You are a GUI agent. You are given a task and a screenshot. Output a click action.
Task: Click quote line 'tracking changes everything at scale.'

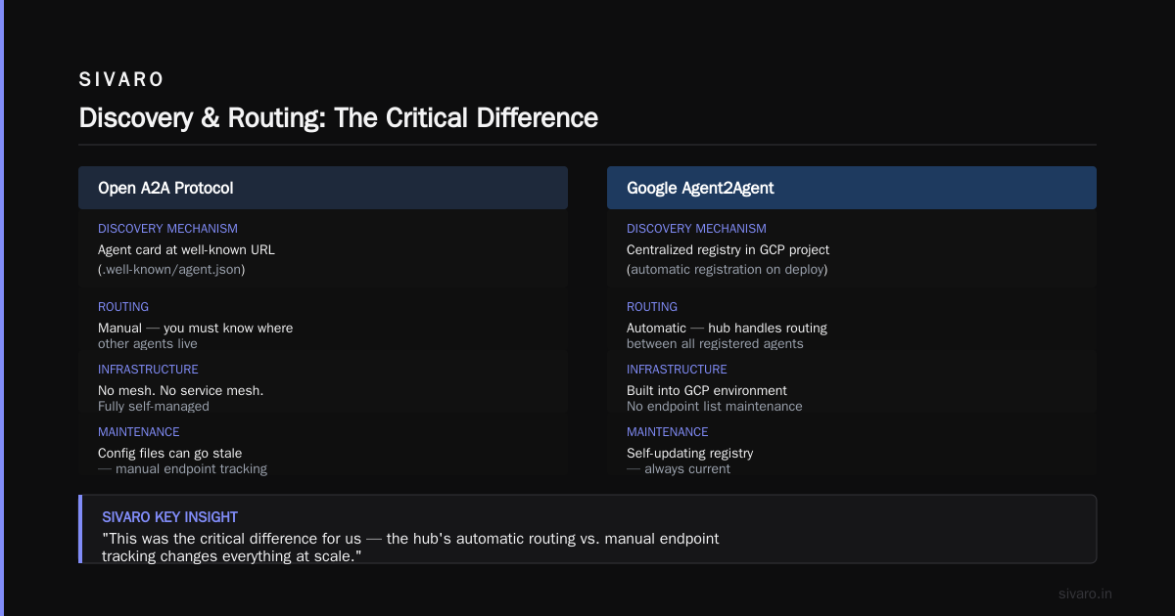(x=232, y=556)
